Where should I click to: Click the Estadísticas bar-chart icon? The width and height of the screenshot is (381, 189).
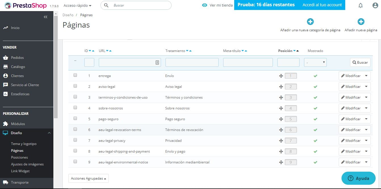coord(6,94)
